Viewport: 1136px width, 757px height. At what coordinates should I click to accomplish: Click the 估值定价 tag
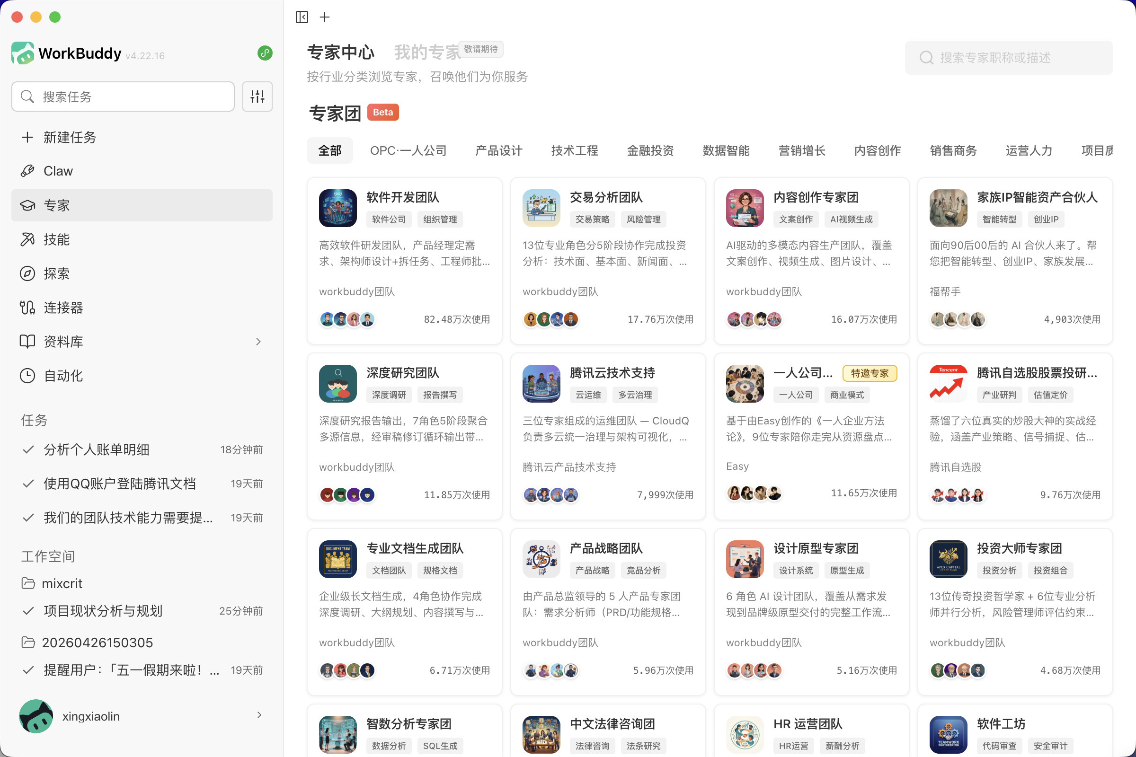pyautogui.click(x=1050, y=395)
